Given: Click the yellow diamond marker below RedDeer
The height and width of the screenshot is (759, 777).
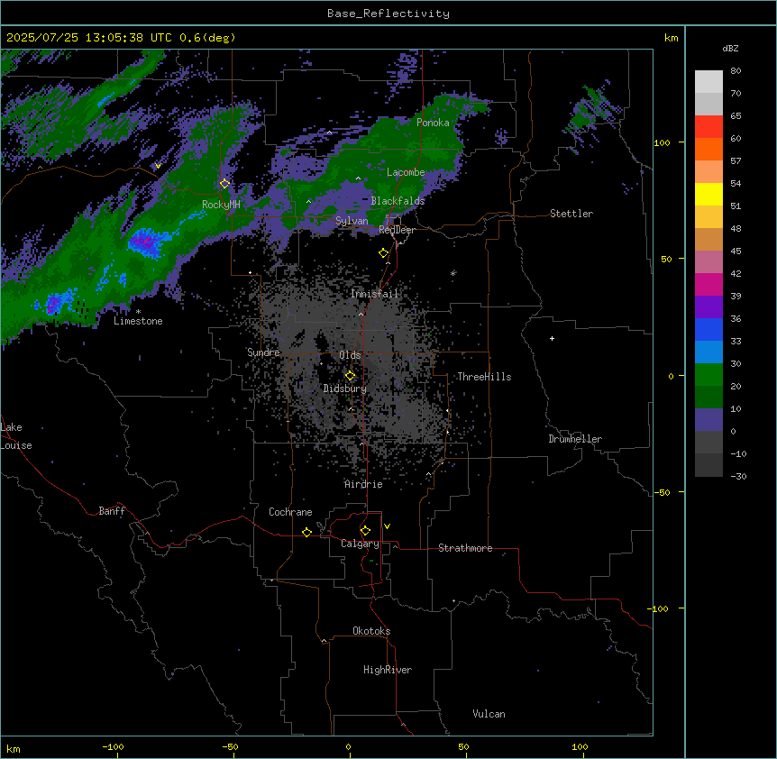Looking at the screenshot, I should [384, 253].
